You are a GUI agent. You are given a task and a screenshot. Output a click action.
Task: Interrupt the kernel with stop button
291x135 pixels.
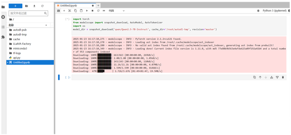pyautogui.click(x=92, y=11)
